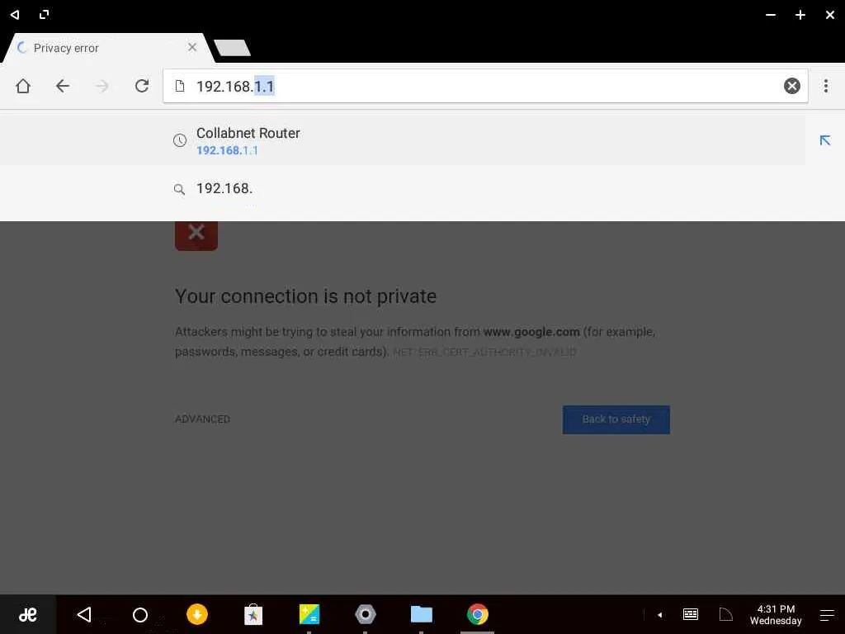Viewport: 845px width, 634px height.
Task: Tap the taskbar back triangle button
Action: tap(84, 614)
